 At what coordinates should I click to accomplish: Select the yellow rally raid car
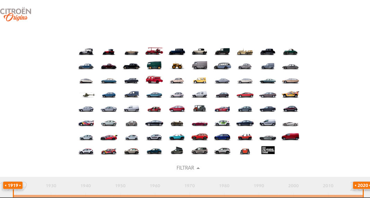pyautogui.click(x=290, y=94)
